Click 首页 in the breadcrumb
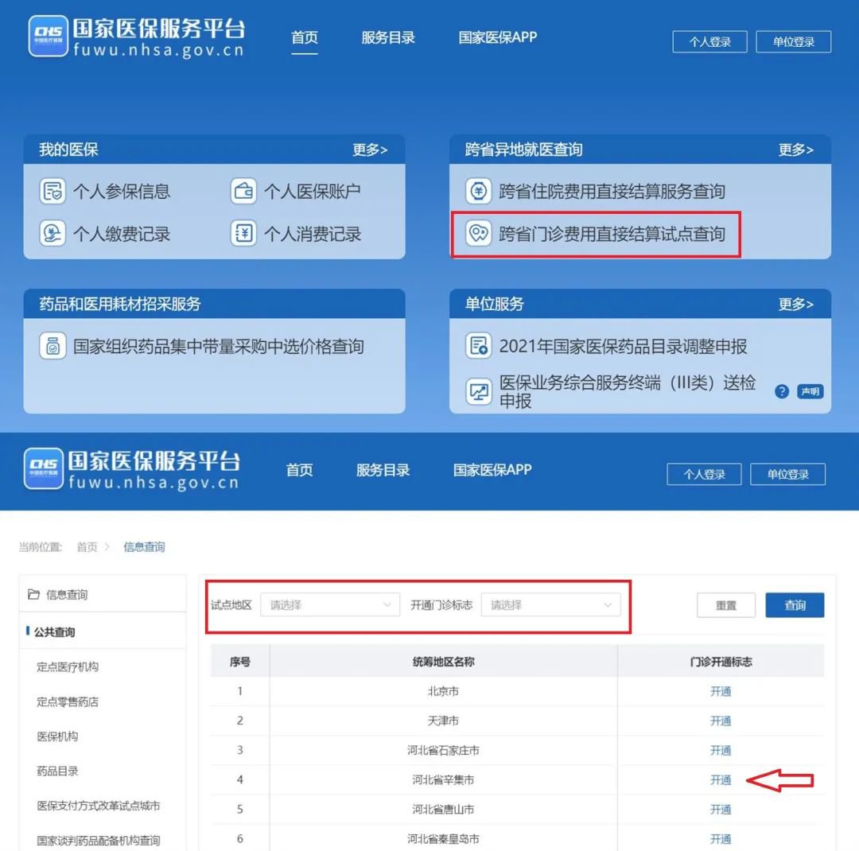The height and width of the screenshot is (851, 859). [87, 547]
